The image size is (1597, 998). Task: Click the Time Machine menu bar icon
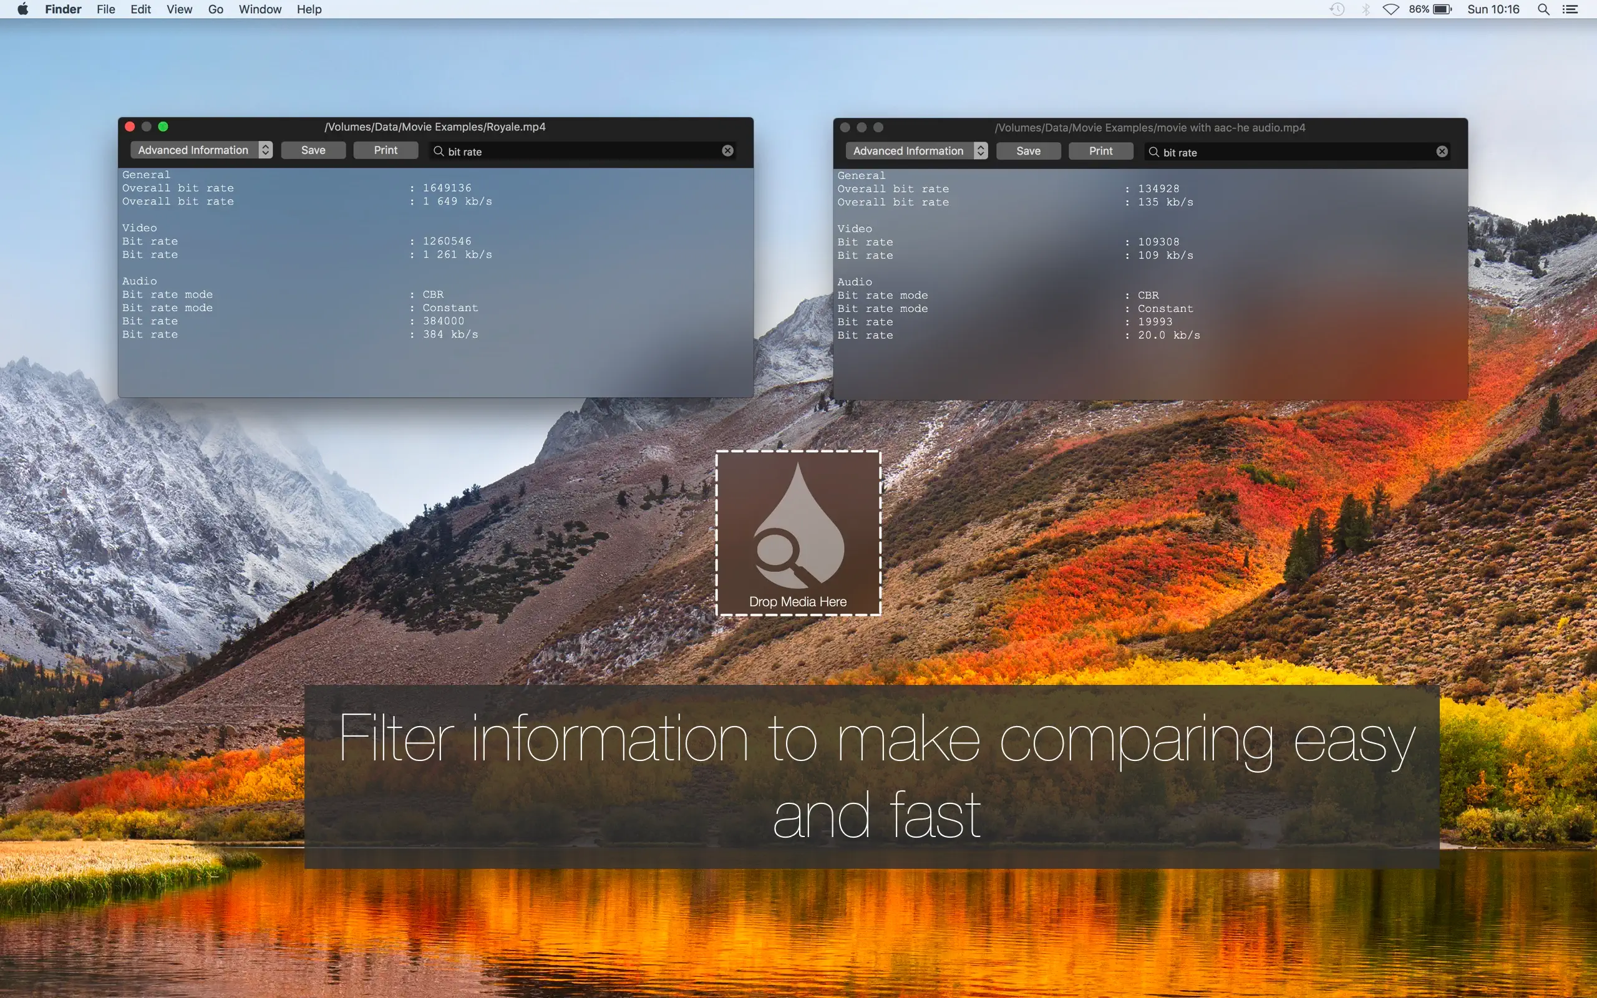coord(1337,9)
